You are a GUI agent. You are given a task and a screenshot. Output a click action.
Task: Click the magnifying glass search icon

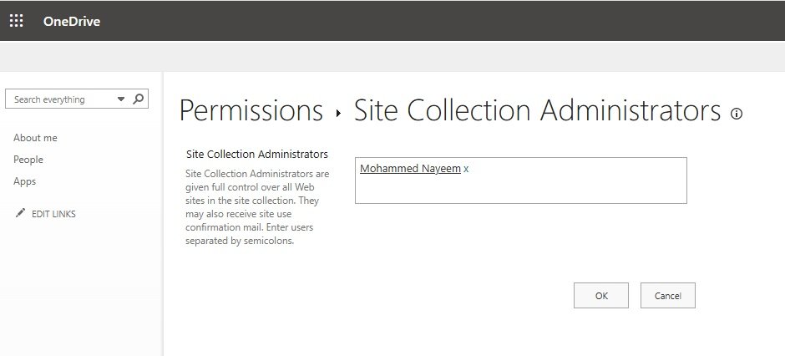138,99
